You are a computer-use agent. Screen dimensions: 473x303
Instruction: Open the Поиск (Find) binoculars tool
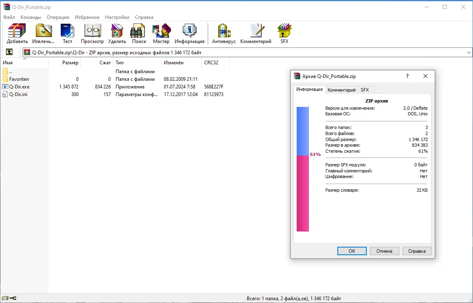pos(139,33)
